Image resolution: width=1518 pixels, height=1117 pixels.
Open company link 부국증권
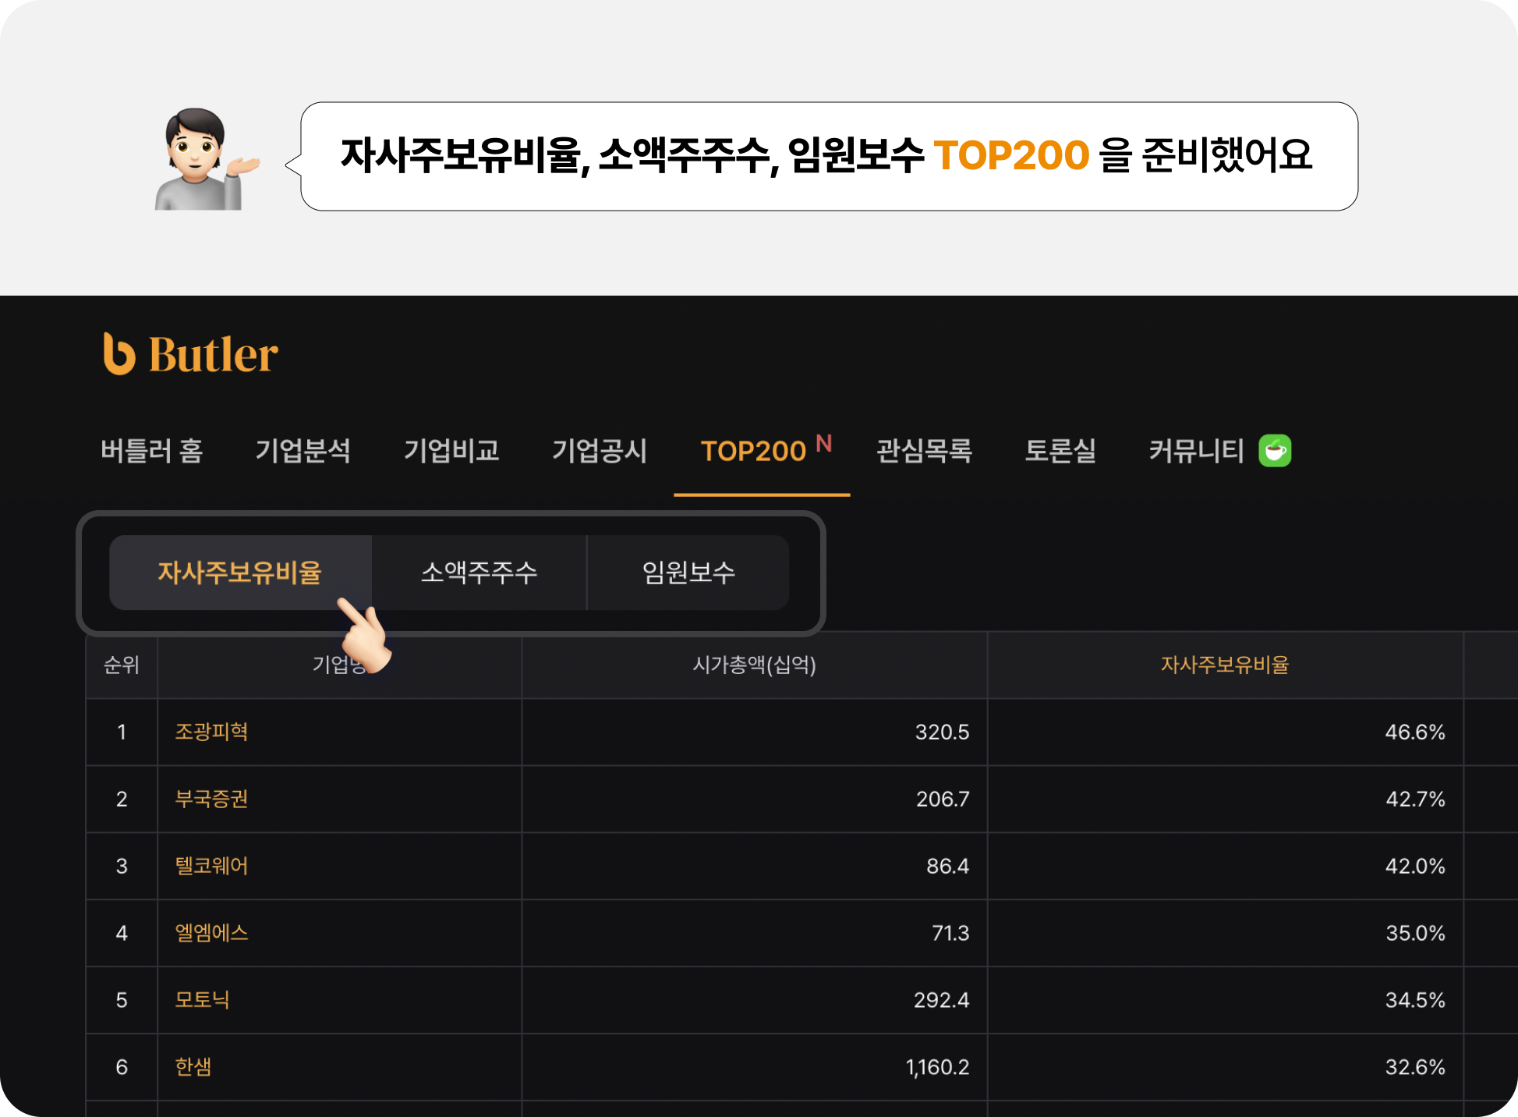211,799
